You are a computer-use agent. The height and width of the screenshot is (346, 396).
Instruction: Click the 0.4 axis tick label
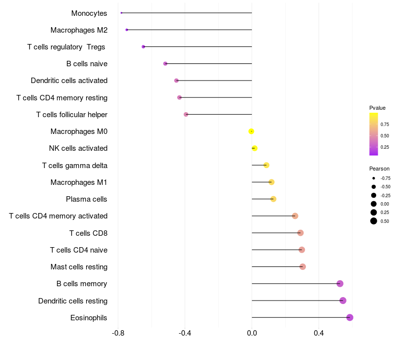pyautogui.click(x=319, y=333)
